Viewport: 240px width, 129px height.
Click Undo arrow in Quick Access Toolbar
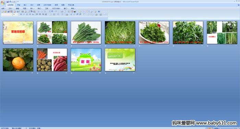(10, 1)
